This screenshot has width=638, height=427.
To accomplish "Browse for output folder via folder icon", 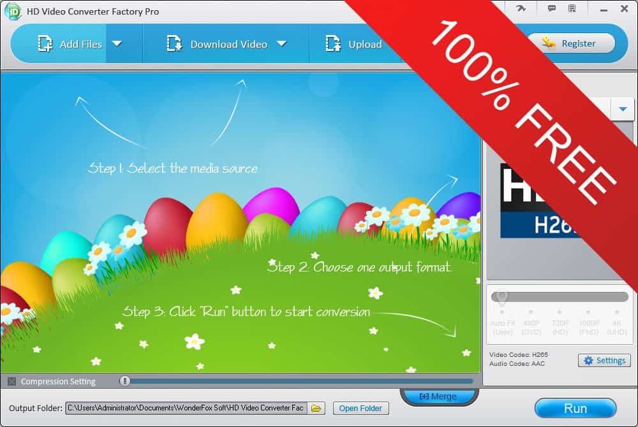I will 316,408.
